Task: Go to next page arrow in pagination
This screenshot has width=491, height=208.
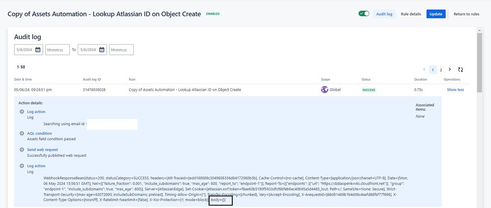Action: (450, 69)
